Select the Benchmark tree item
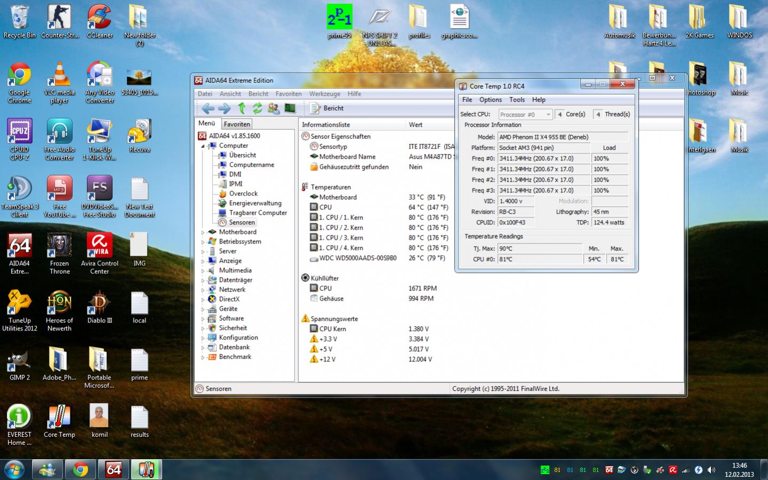 pos(235,357)
